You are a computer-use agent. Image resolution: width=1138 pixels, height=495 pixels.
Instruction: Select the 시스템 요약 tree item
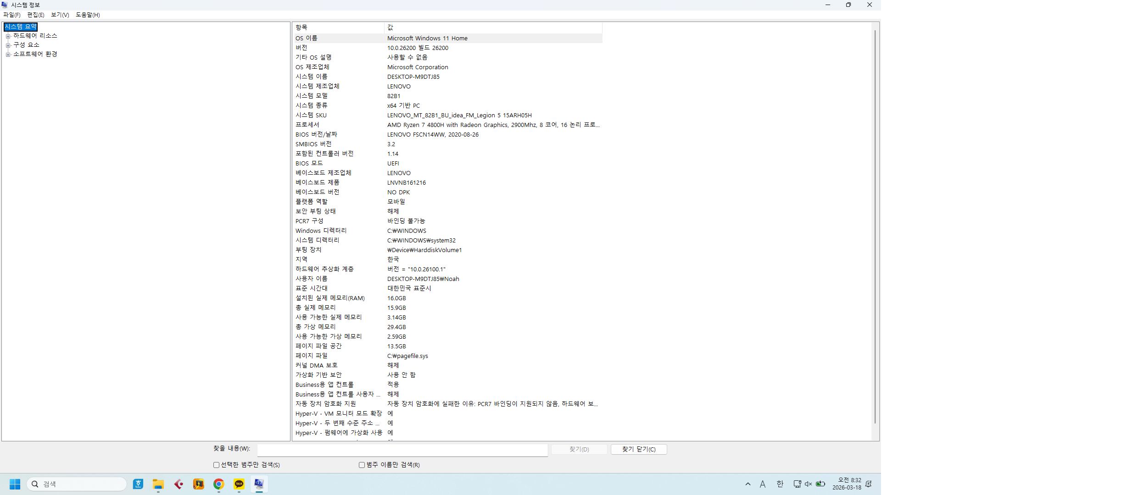(x=21, y=27)
